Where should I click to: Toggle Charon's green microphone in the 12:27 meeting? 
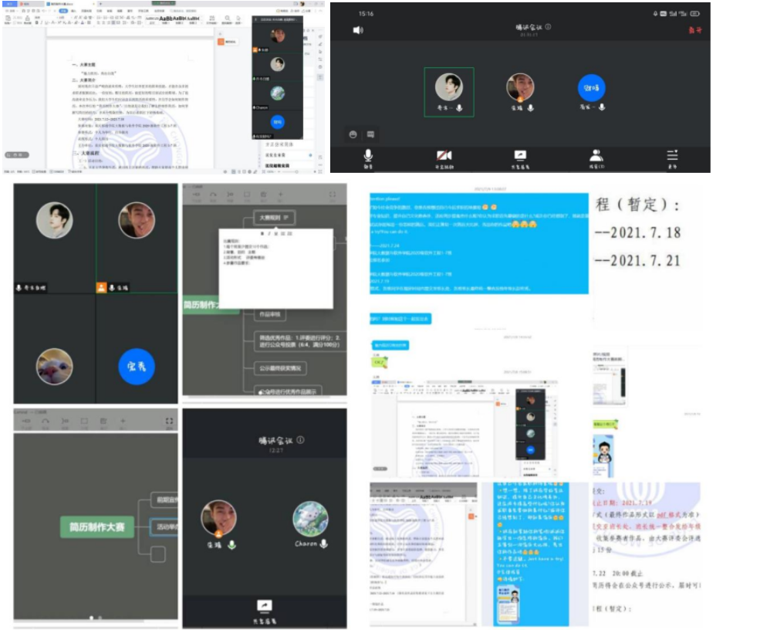tap(324, 544)
